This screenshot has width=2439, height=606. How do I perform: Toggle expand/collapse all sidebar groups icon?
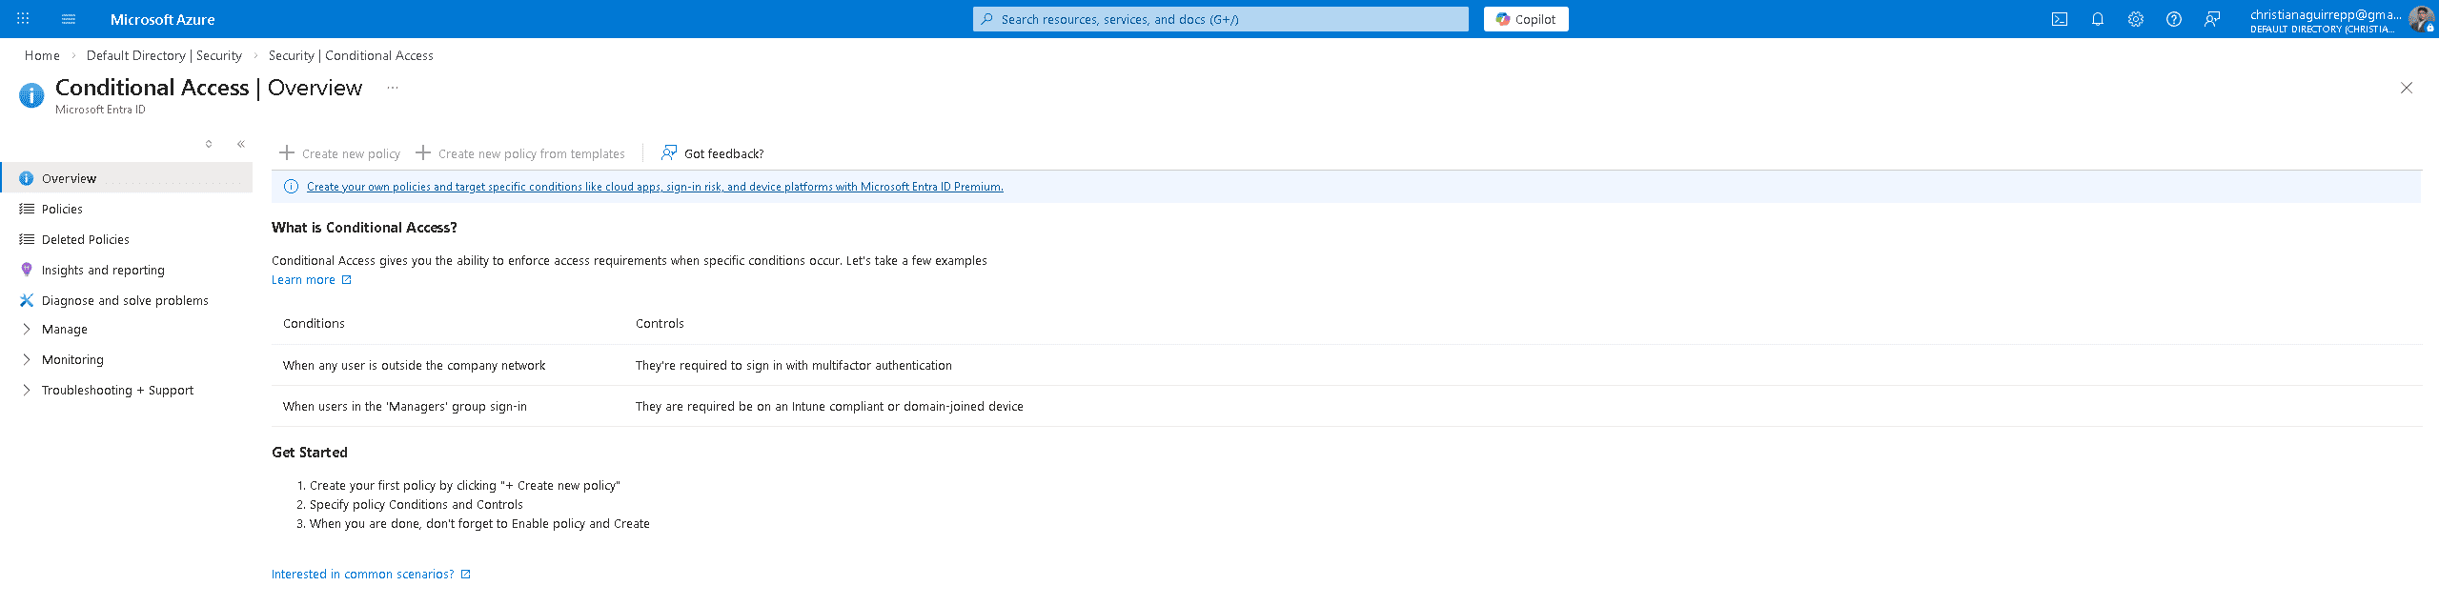[209, 144]
